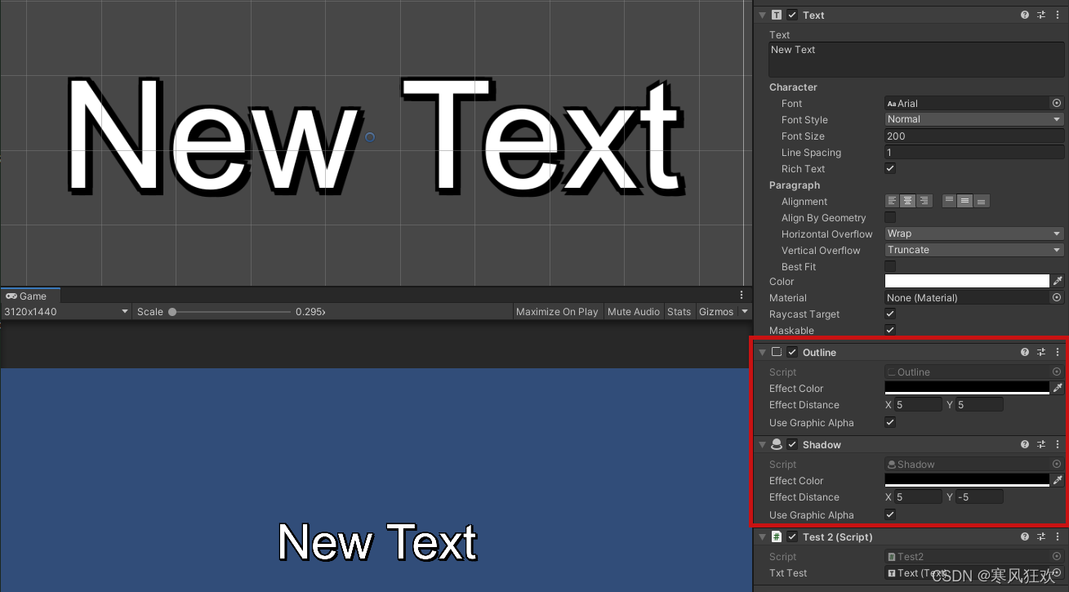Open presets for the Shadow component
Image resolution: width=1069 pixels, height=592 pixels.
[x=1041, y=444]
